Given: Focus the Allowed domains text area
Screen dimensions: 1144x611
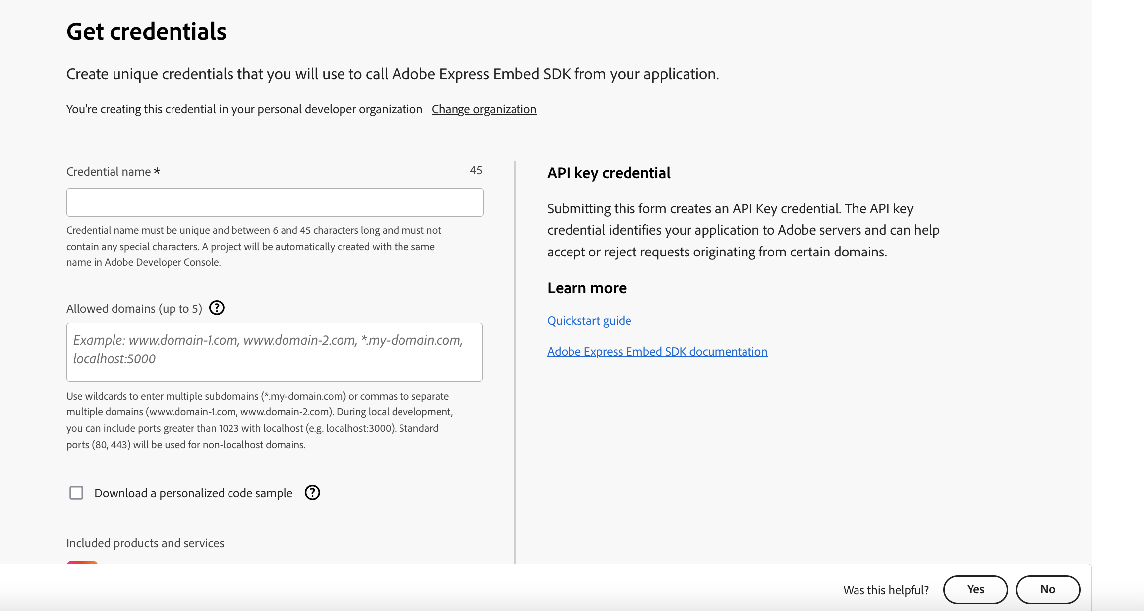Looking at the screenshot, I should click(275, 352).
